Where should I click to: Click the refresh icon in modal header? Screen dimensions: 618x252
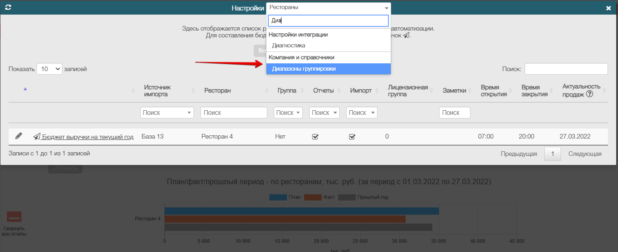click(x=8, y=8)
